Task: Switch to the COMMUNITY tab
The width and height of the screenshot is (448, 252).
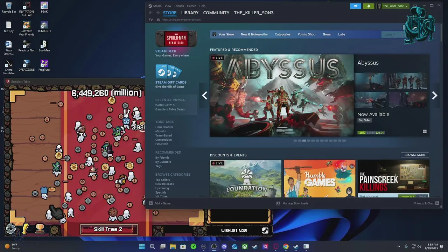Action: [x=216, y=13]
